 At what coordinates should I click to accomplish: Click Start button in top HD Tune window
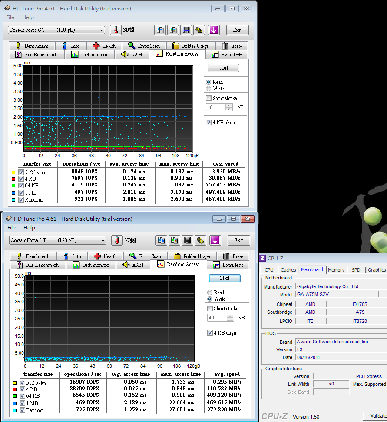tap(223, 68)
